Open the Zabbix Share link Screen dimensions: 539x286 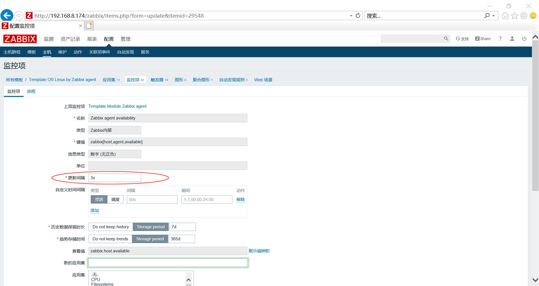point(483,39)
